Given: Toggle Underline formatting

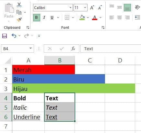Looking at the screenshot, I should pyautogui.click(x=52, y=17).
